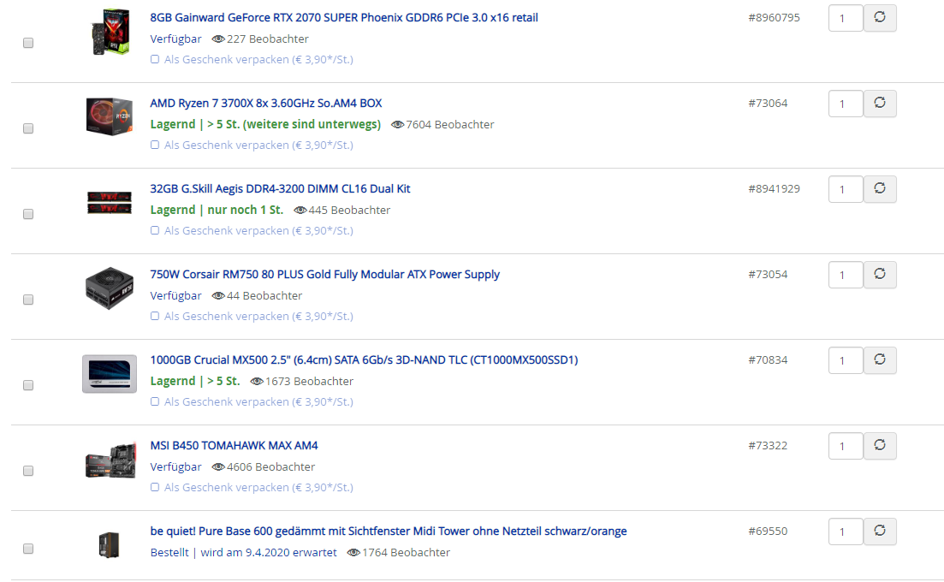This screenshot has width=944, height=582.
Task: Open the 32GB G.Skill Aegis DDR4-3200 link
Action: click(x=280, y=188)
